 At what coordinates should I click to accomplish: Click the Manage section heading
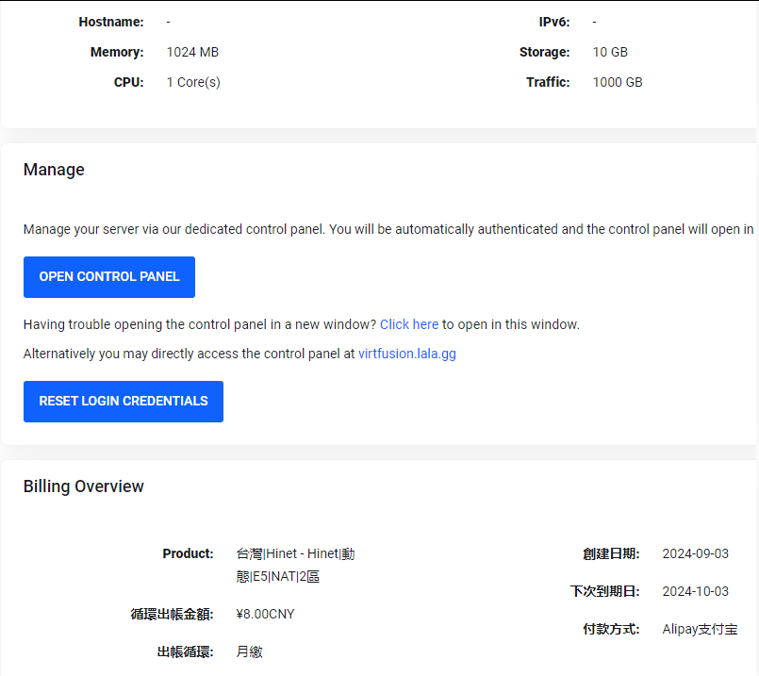coord(54,170)
